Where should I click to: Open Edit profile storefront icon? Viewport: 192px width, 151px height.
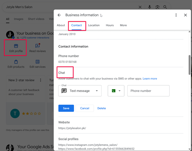16,46
